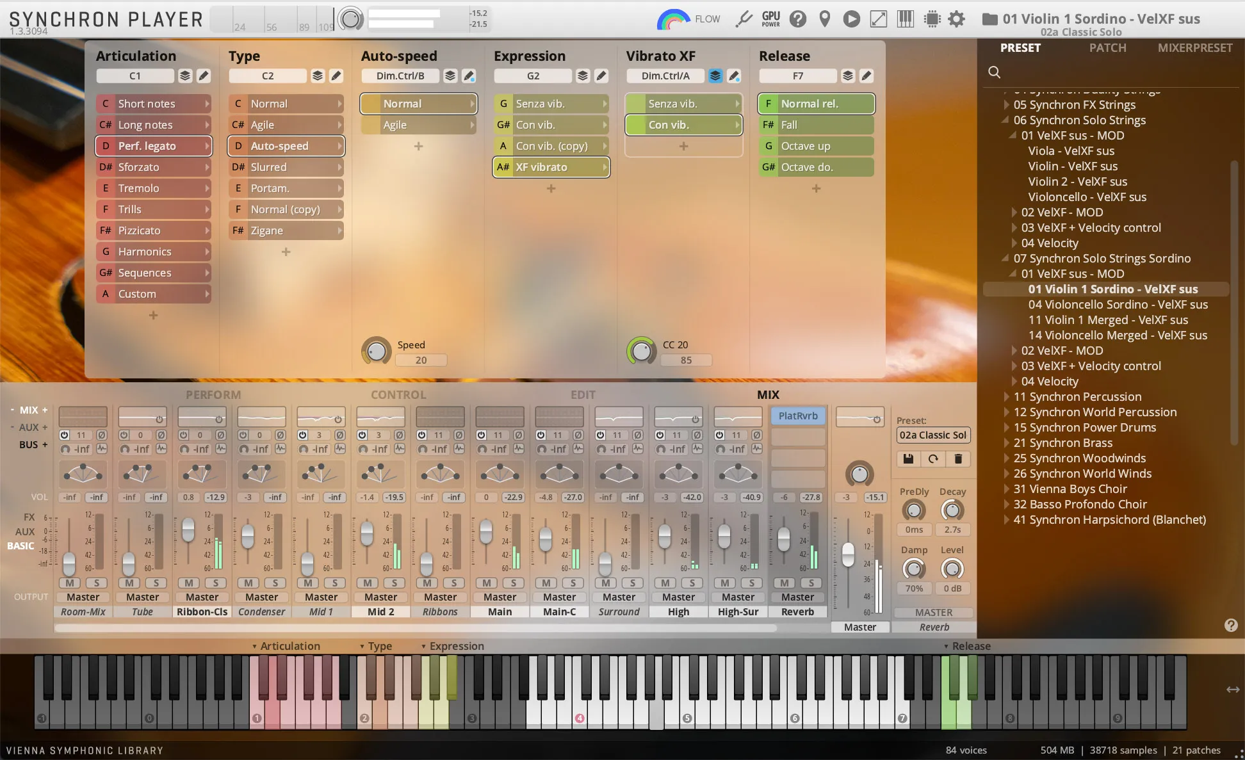Switch to the PATCH tab
This screenshot has width=1245, height=760.
pos(1107,48)
